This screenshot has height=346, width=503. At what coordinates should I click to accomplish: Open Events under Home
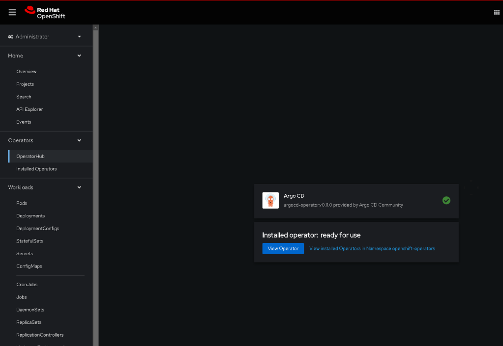click(24, 122)
